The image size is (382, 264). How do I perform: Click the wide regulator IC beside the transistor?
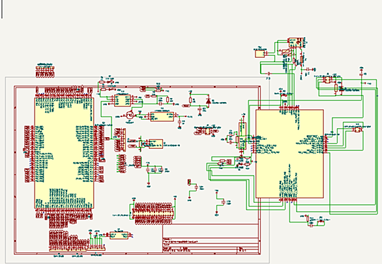[162, 116]
